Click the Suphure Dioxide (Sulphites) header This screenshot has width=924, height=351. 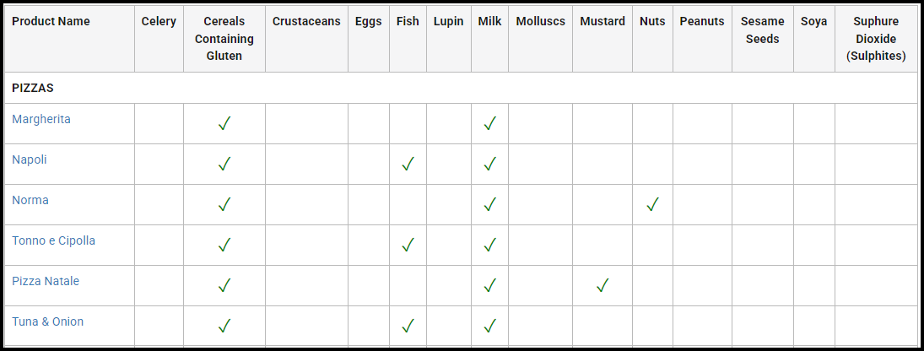point(876,39)
